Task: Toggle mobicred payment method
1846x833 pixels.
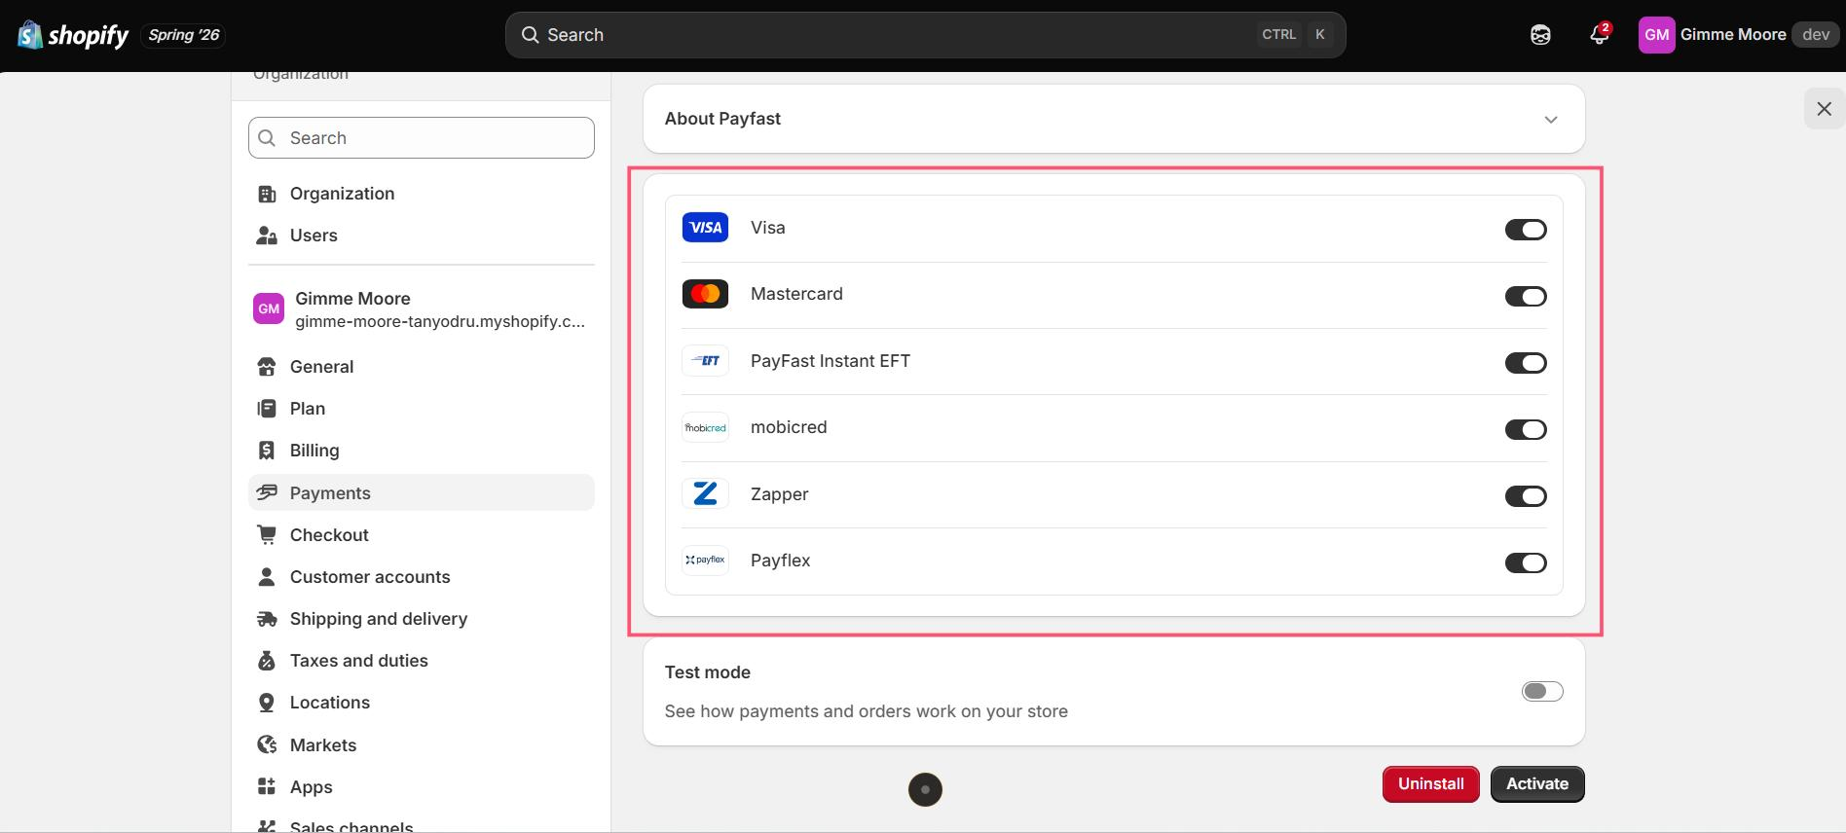Action: [1526, 429]
